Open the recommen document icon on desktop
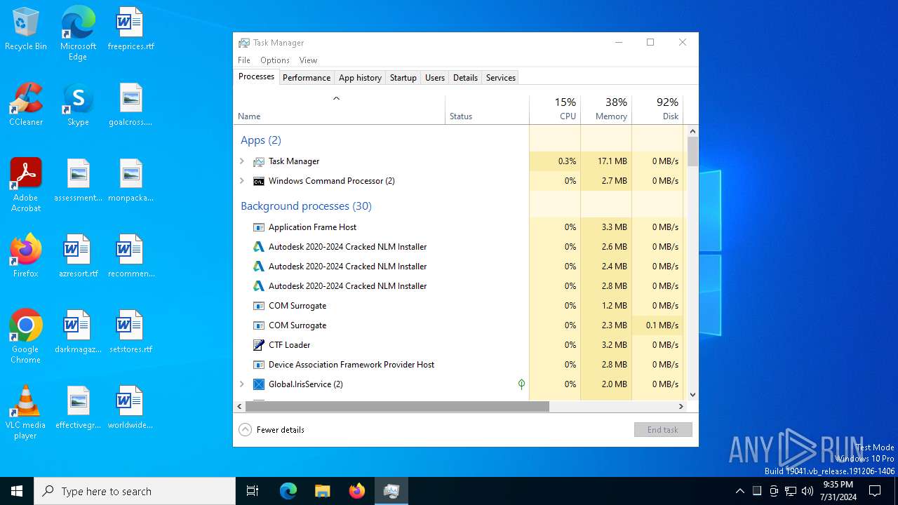This screenshot has width=898, height=505. [130, 256]
